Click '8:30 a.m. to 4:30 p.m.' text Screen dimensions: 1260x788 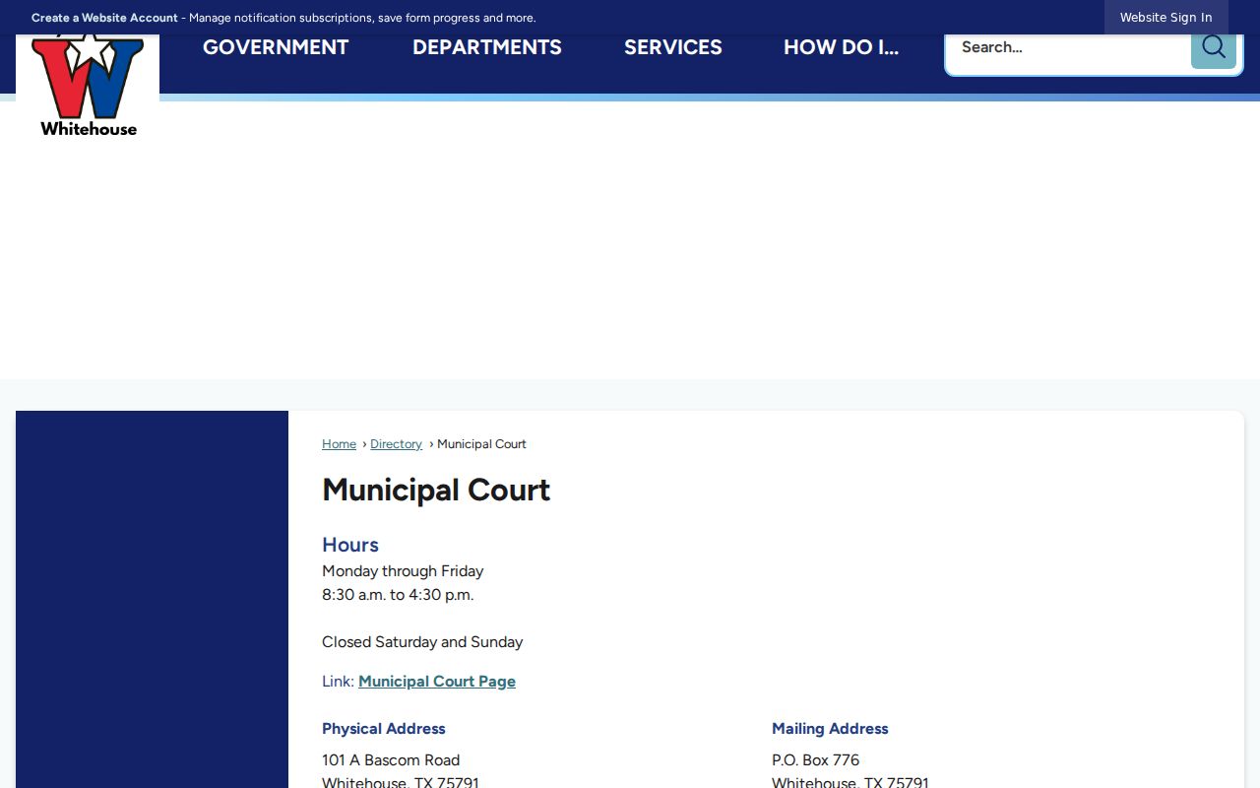pos(398,595)
